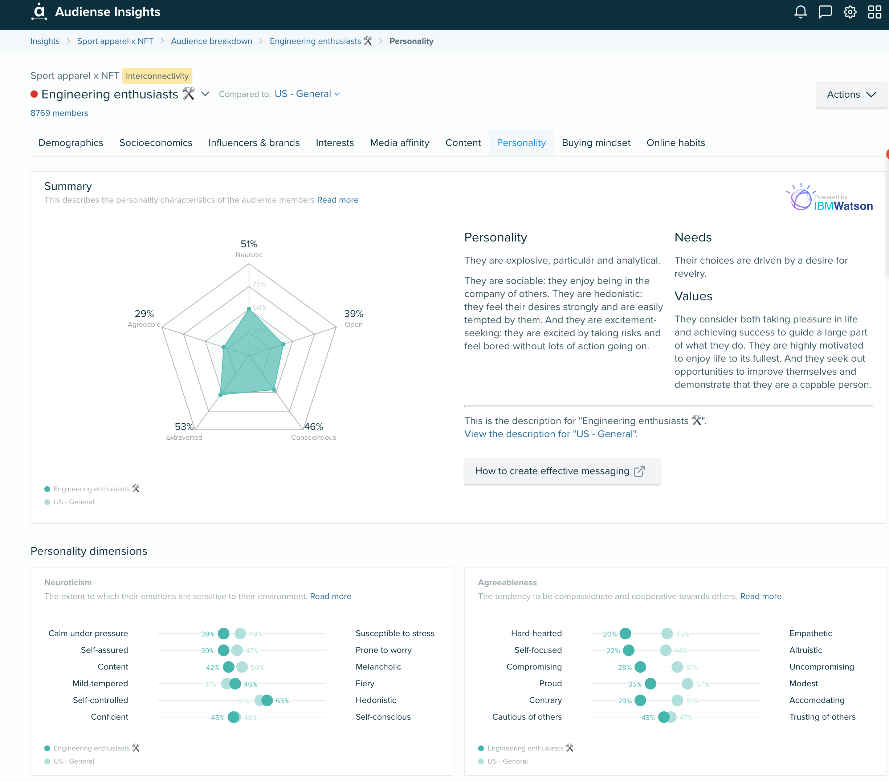The width and height of the screenshot is (889, 781).
Task: Click the 8769 members count
Action: 59,113
